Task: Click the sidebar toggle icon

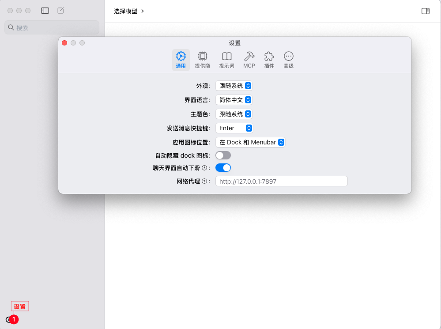Action: pyautogui.click(x=45, y=11)
